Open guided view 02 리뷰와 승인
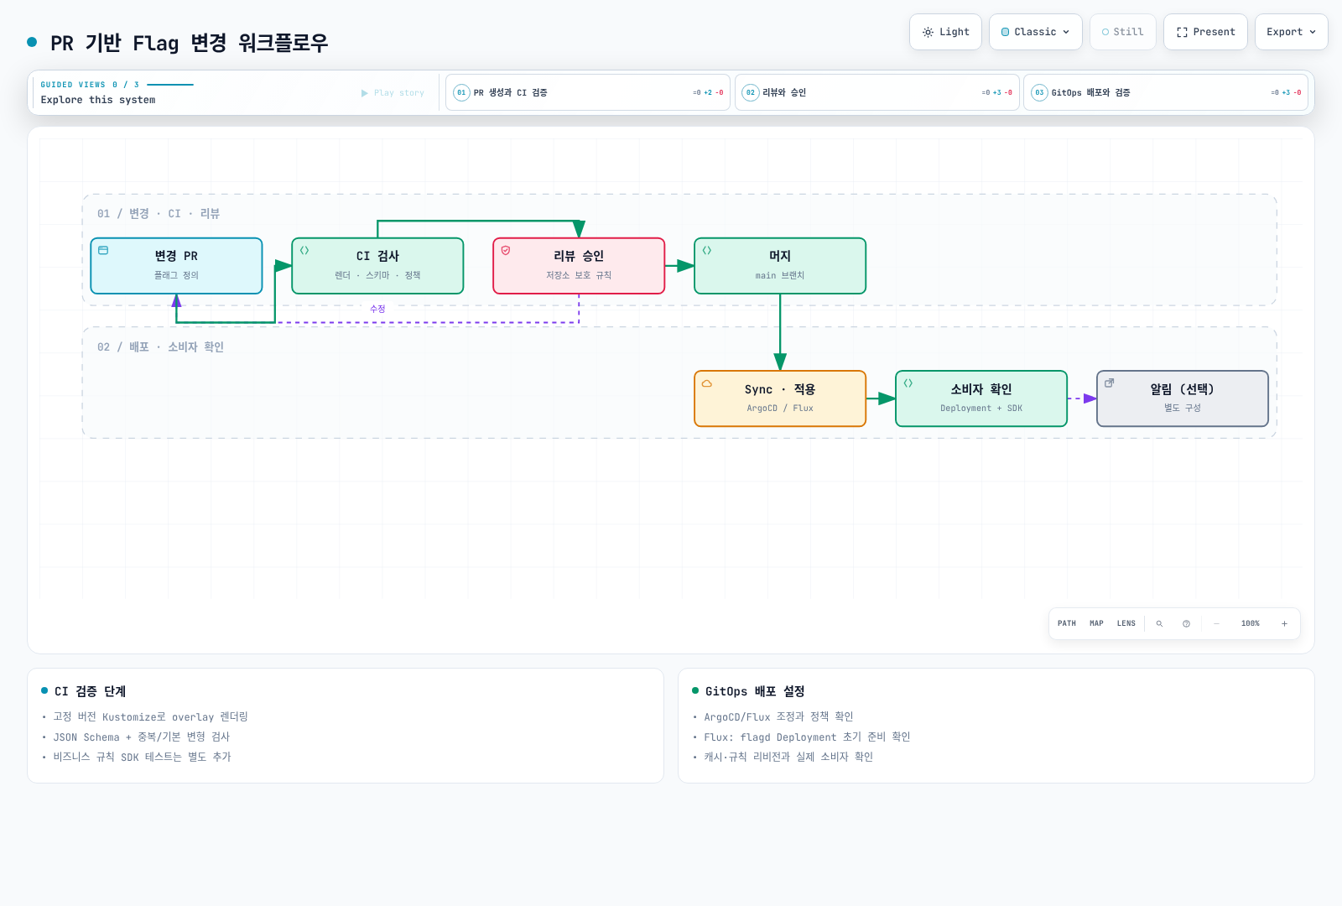This screenshot has height=906, width=1342. pos(876,92)
